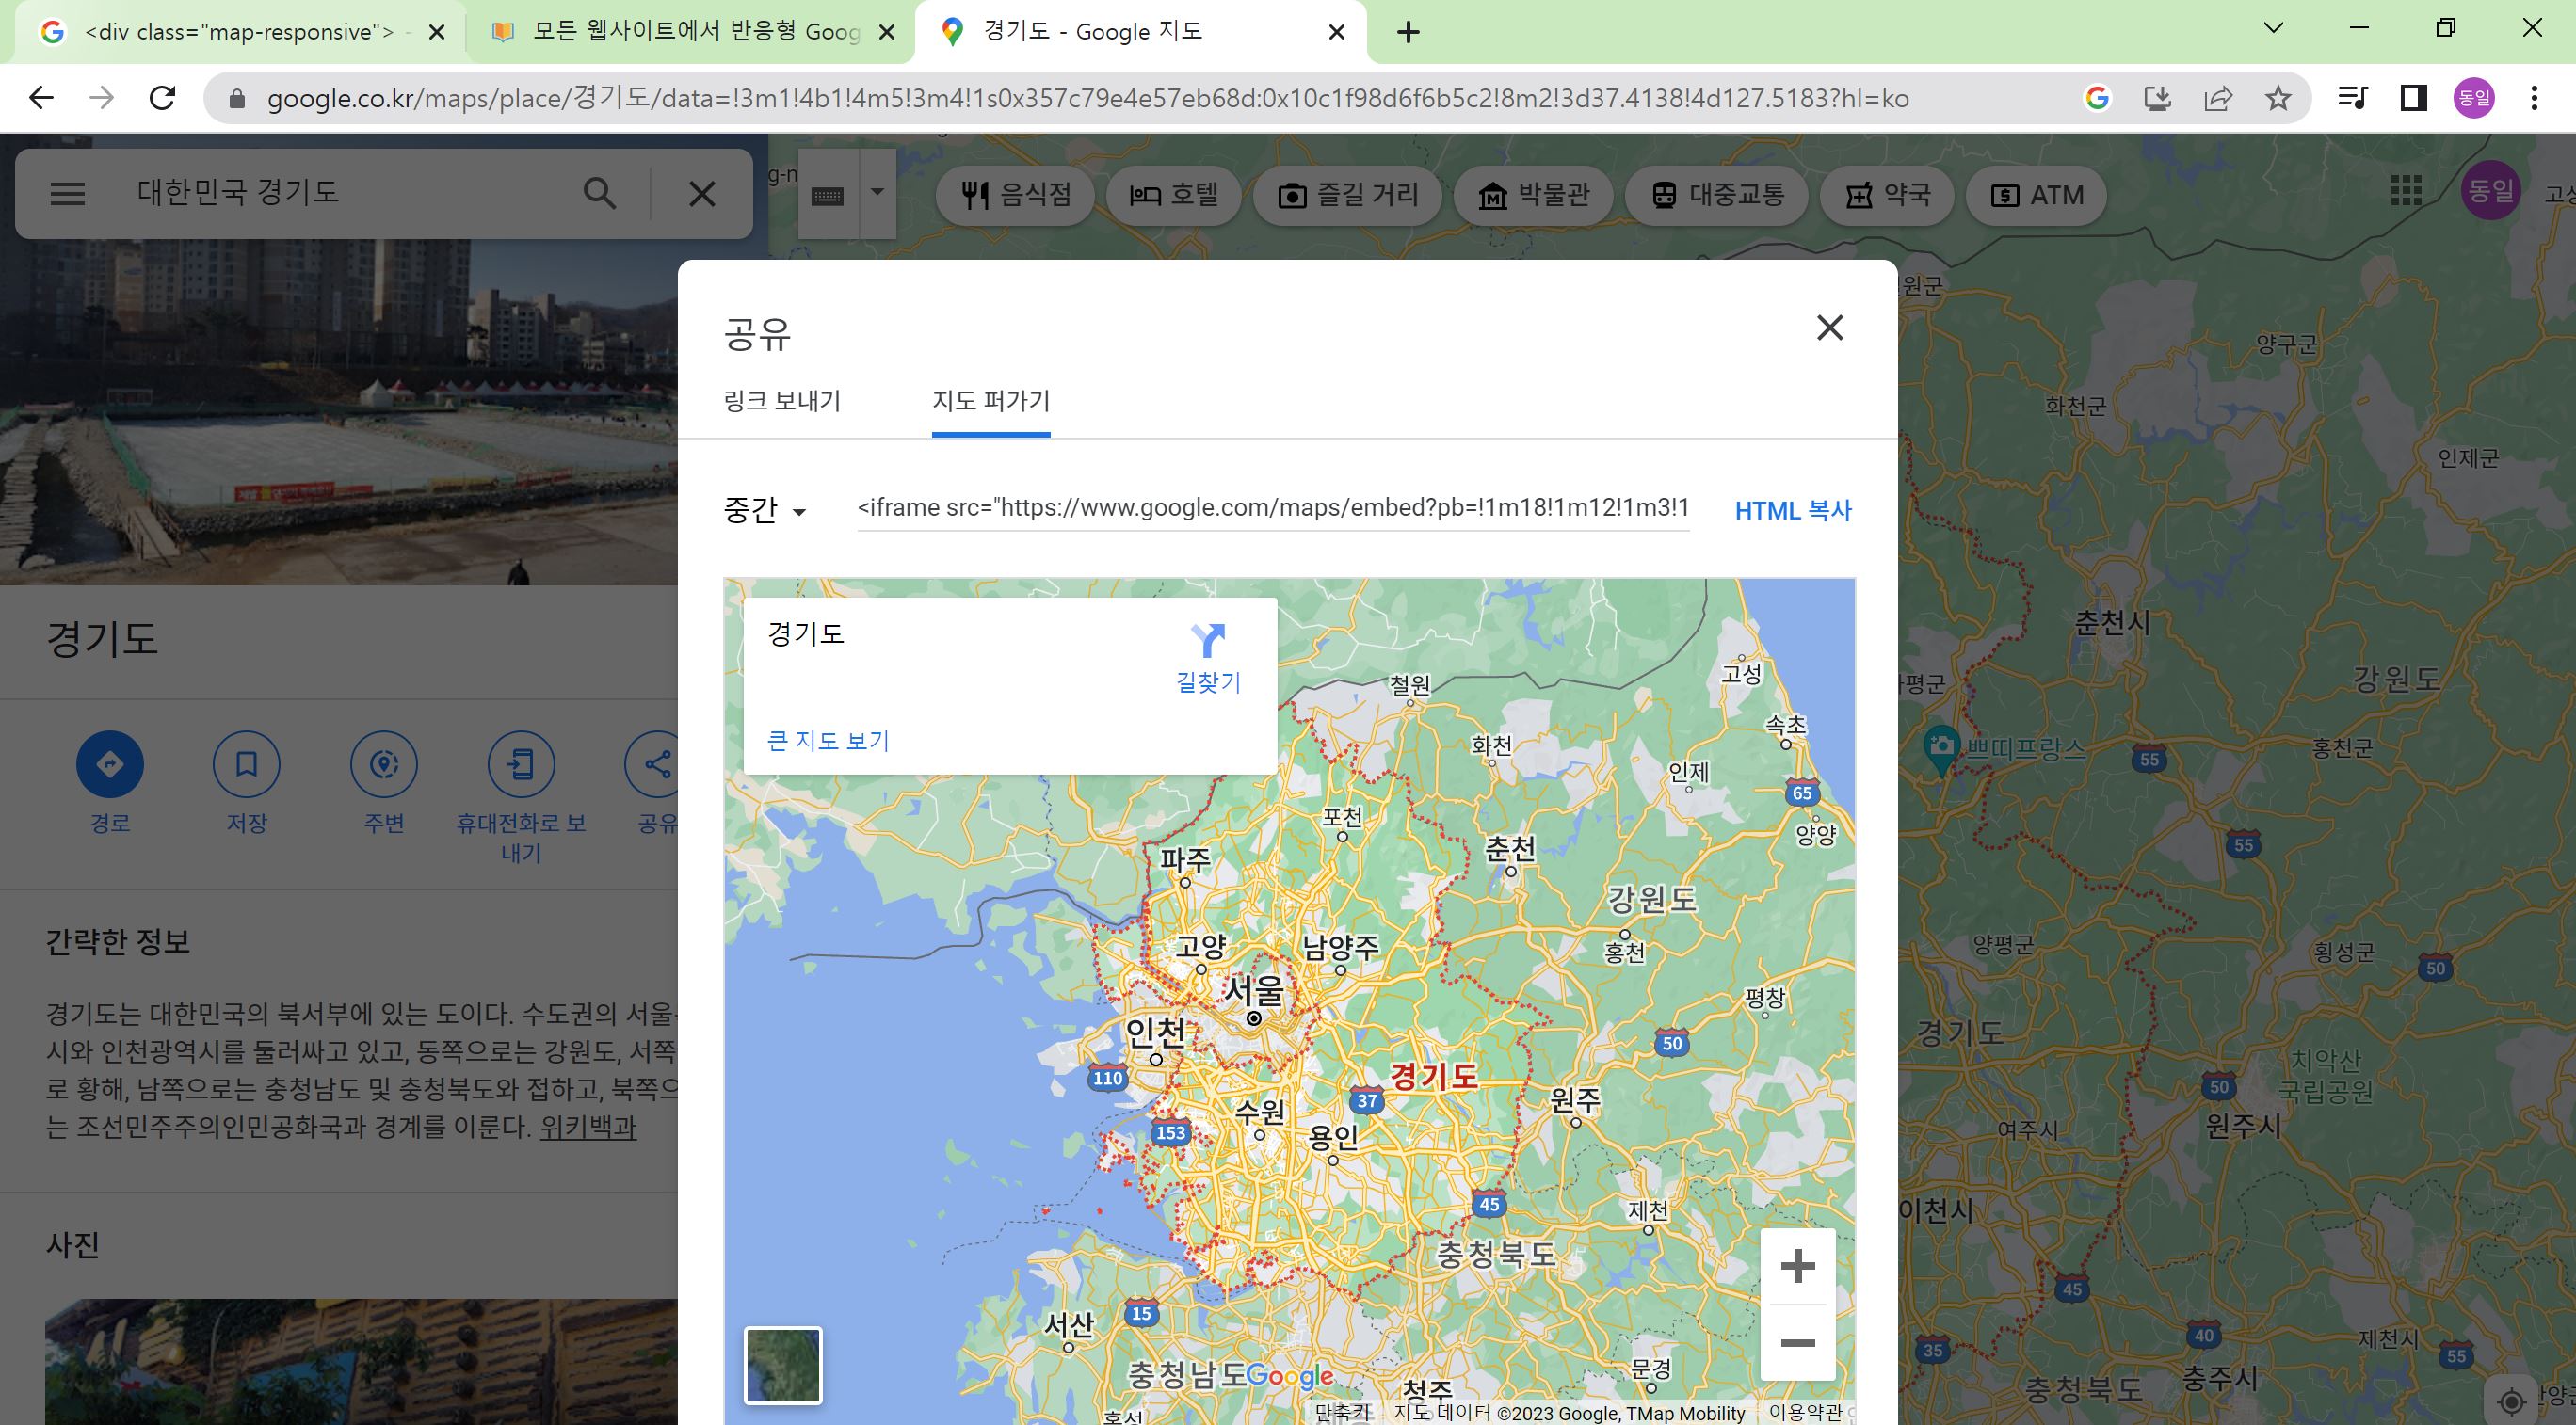Viewport: 2576px width, 1425px height.
Task: Click the share page icon in address bar
Action: coord(2218,98)
